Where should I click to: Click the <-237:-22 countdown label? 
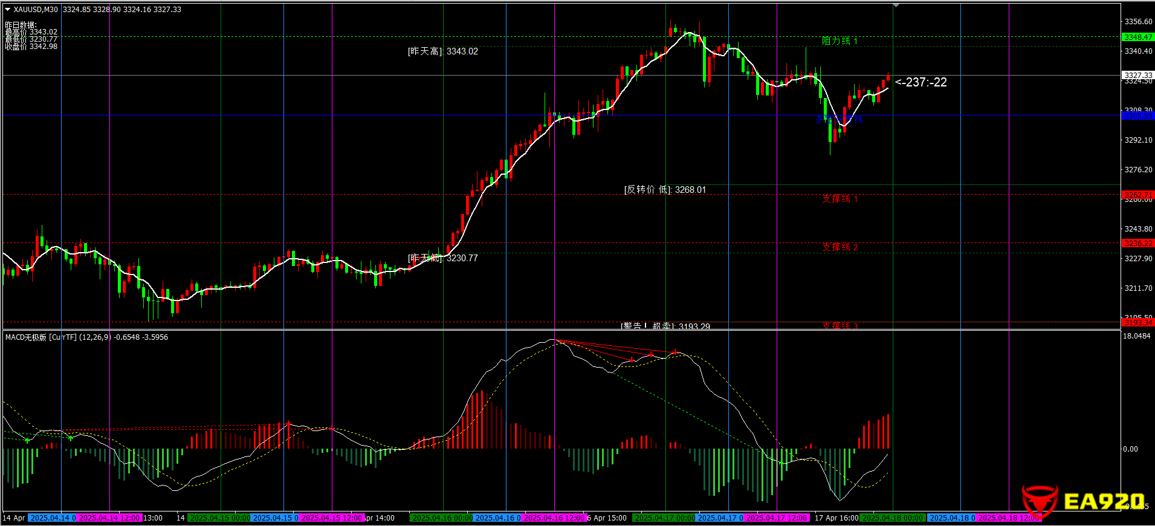pos(921,82)
